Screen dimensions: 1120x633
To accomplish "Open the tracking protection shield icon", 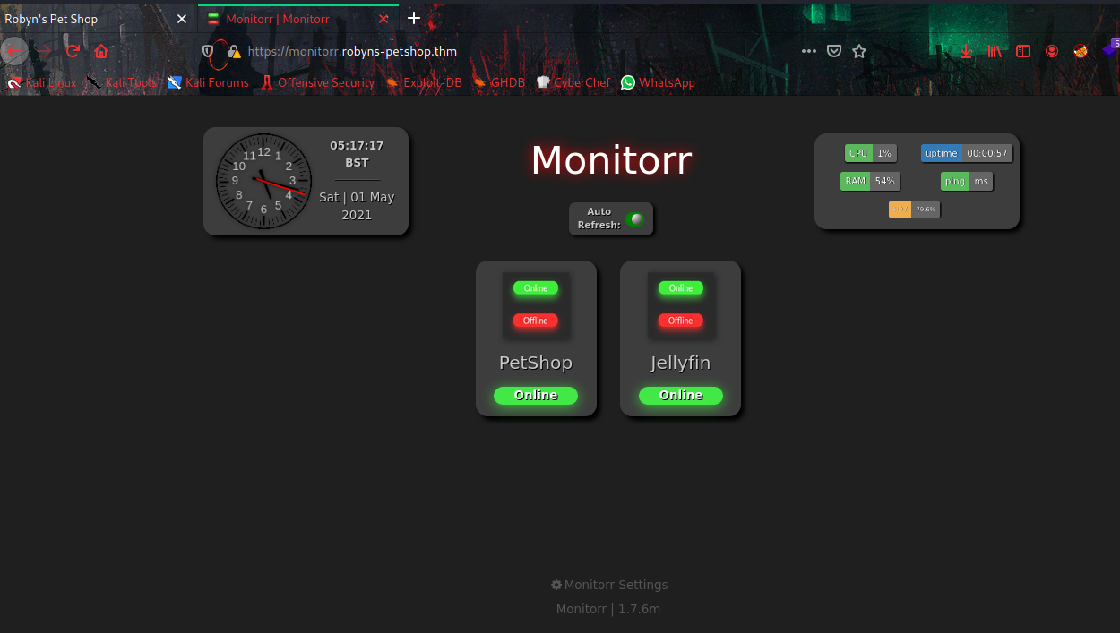I will [208, 51].
